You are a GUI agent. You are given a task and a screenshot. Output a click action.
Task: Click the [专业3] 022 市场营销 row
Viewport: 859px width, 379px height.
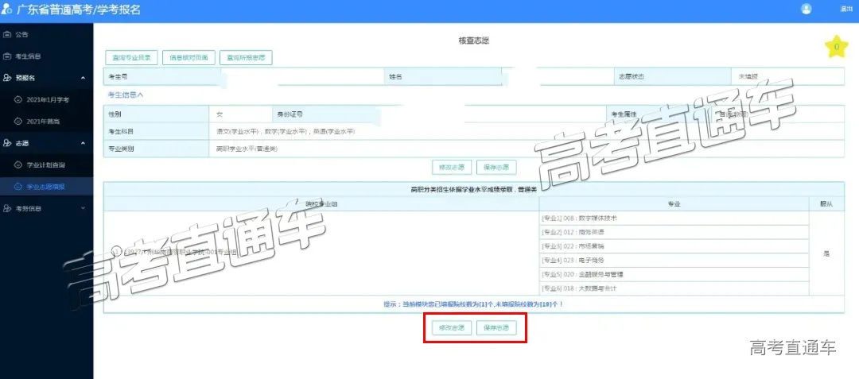[674, 246]
